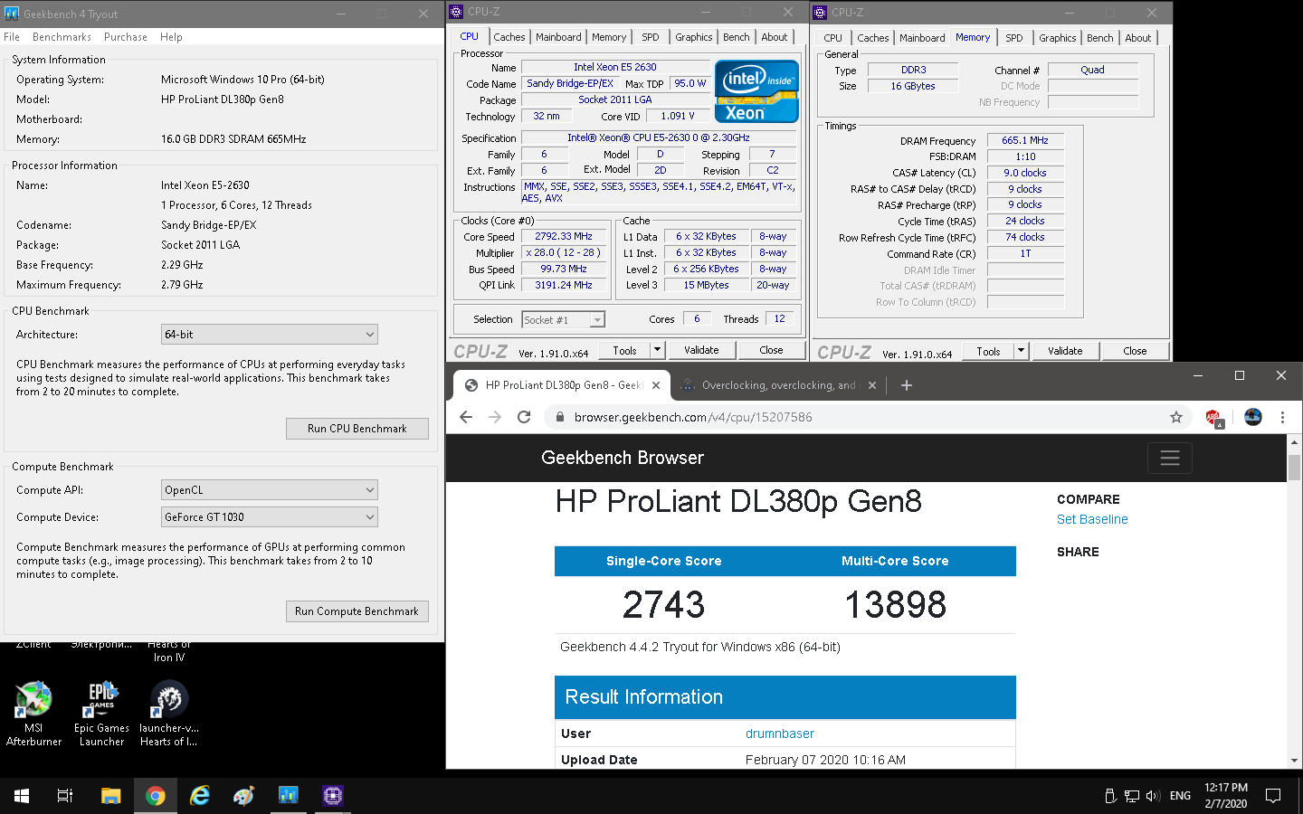Switch to CPU-Z in the taskbar
Image resolution: width=1303 pixels, height=814 pixels.
pos(333,796)
